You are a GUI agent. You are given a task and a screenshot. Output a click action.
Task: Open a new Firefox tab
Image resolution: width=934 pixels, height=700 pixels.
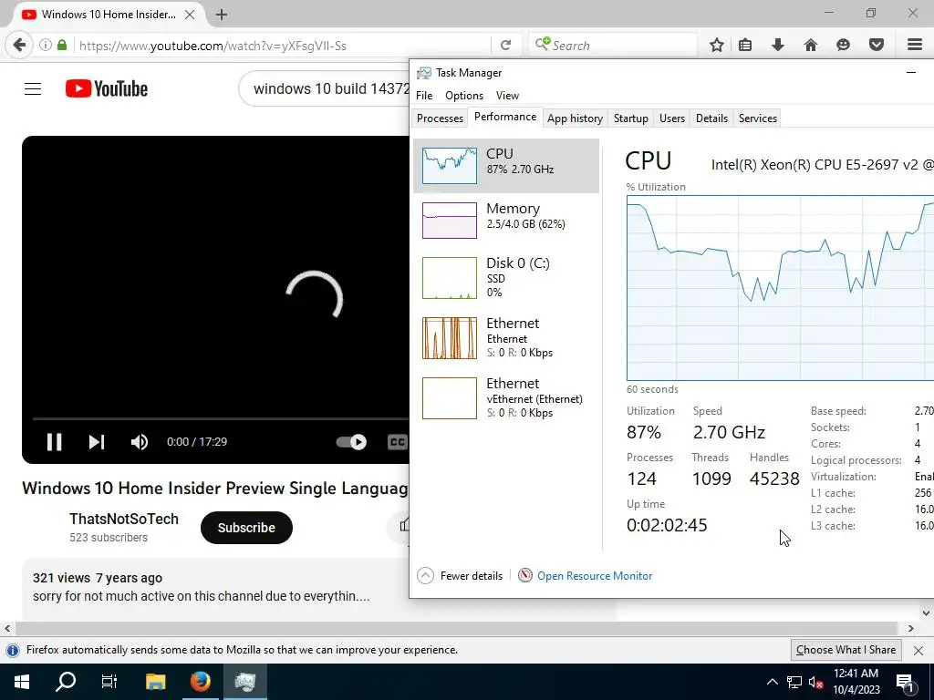point(222,15)
